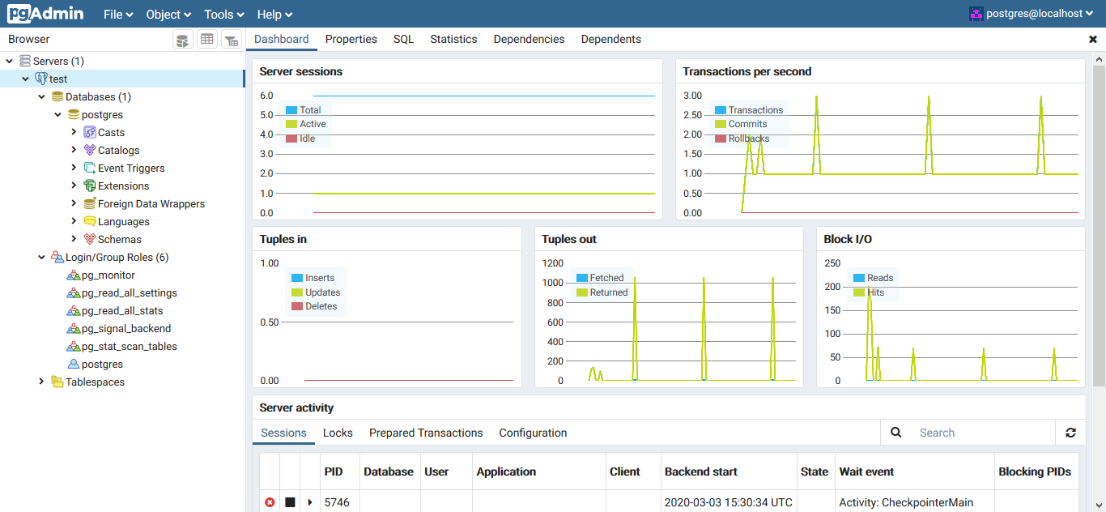Viewport: 1106px width, 512px height.
Task: Toggle Idle series in Server sessions legend
Action: (x=307, y=139)
